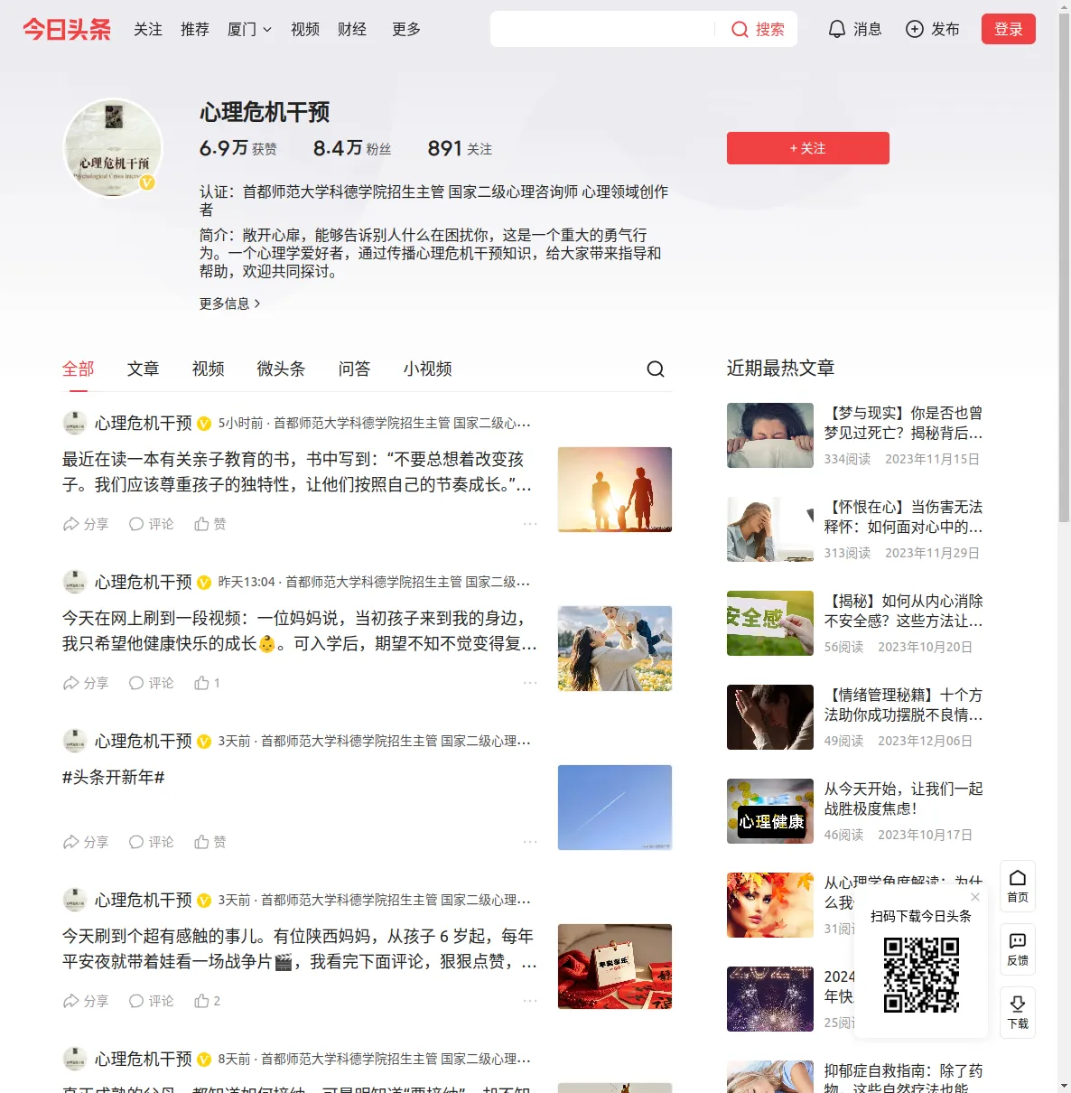This screenshot has height=1093, width=1071.
Task: Select the 全部 tab
Action: 79,369
